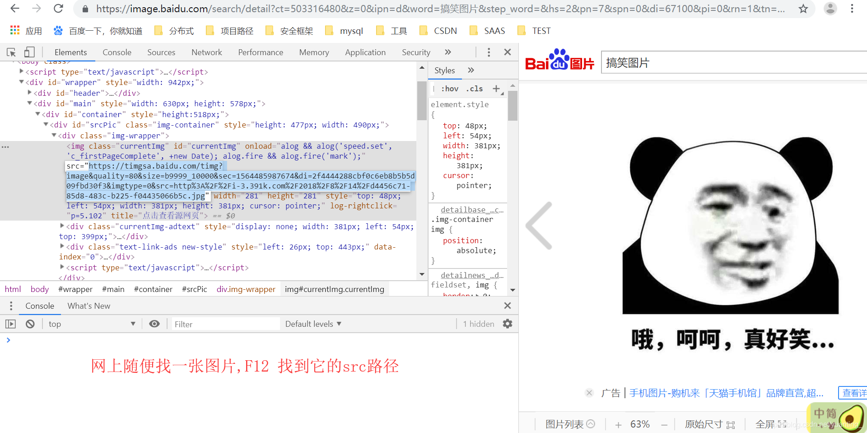Click the Baidu 图片 logo

tap(559, 60)
